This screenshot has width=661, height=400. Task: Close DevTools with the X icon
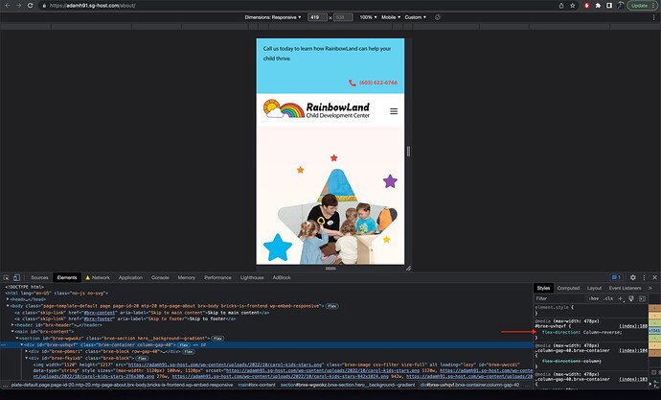coord(654,277)
